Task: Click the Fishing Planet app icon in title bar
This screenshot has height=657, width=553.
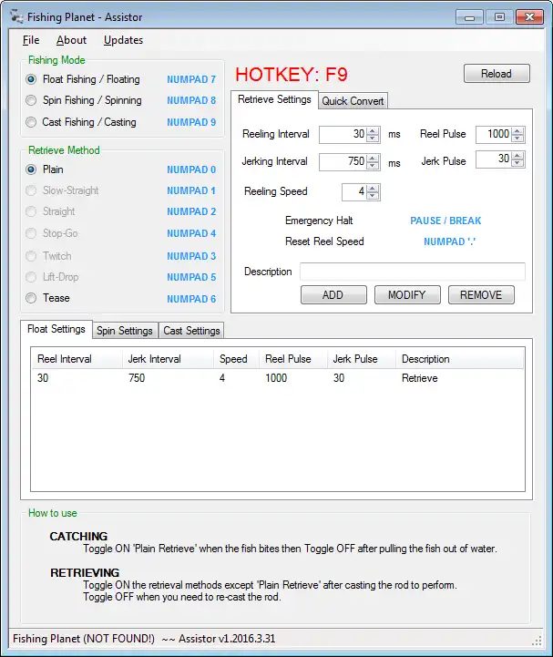Action: pos(16,16)
